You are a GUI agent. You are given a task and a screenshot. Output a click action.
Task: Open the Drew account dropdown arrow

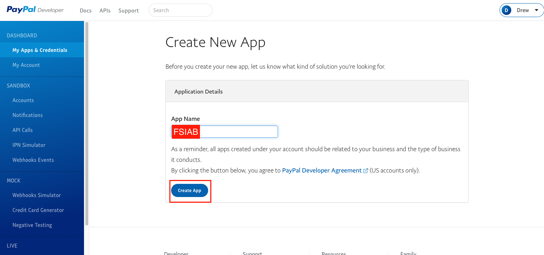pos(536,10)
